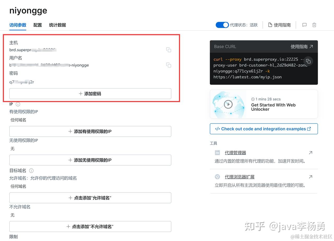Image resolution: width=334 pixels, height=241 pixels.
Task: Click the 1 mins 28 secs label
Action: coord(266,99)
